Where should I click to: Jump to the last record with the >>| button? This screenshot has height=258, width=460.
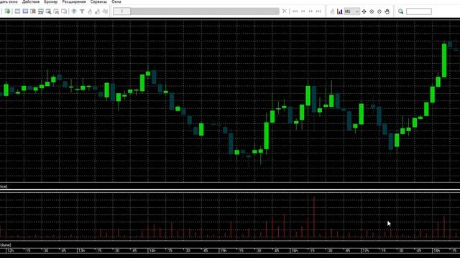click(x=318, y=11)
